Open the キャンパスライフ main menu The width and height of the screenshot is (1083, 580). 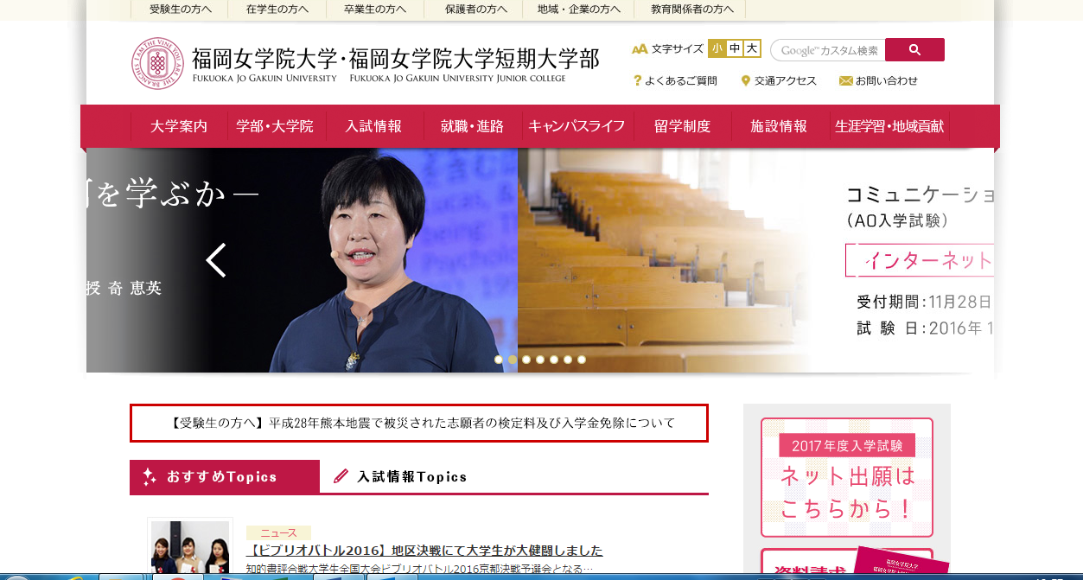point(577,126)
